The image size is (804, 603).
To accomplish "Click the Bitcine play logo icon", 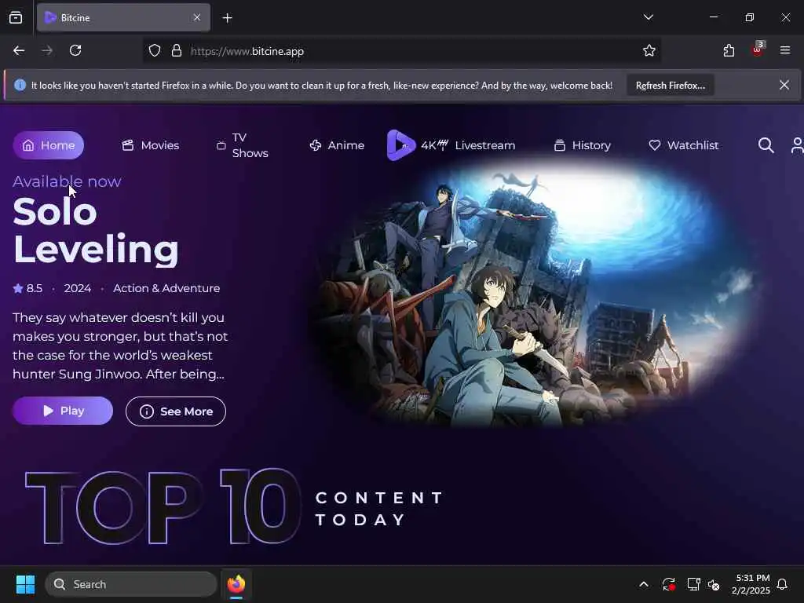I will (400, 145).
